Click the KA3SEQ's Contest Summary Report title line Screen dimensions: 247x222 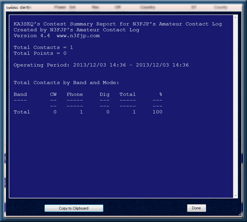[118, 24]
